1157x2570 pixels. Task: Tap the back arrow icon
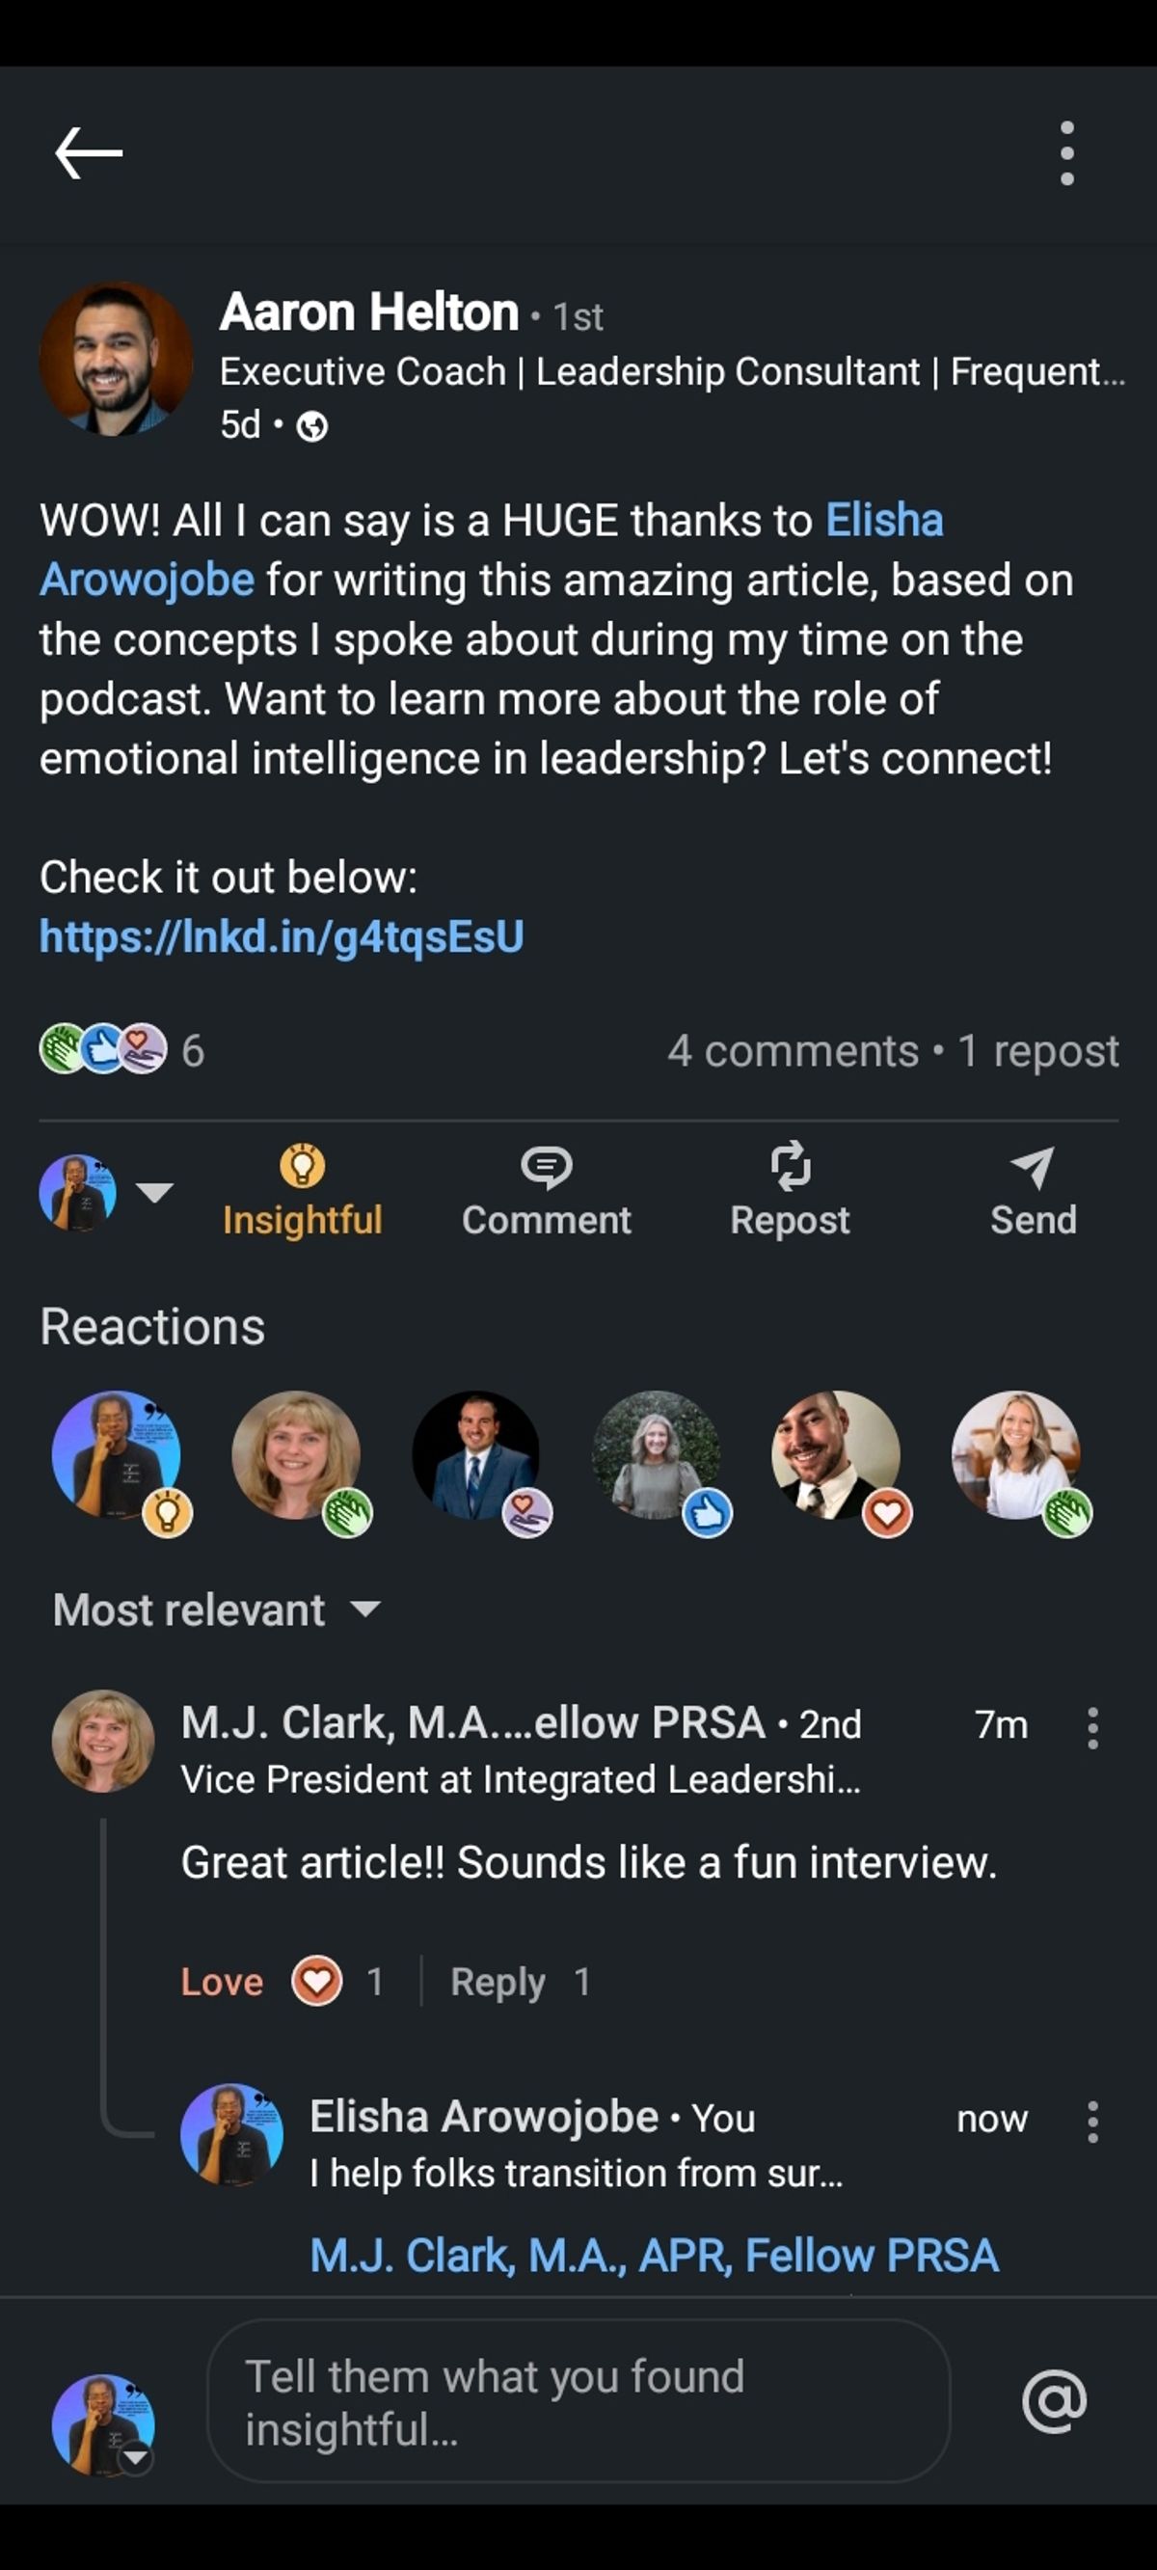(88, 152)
